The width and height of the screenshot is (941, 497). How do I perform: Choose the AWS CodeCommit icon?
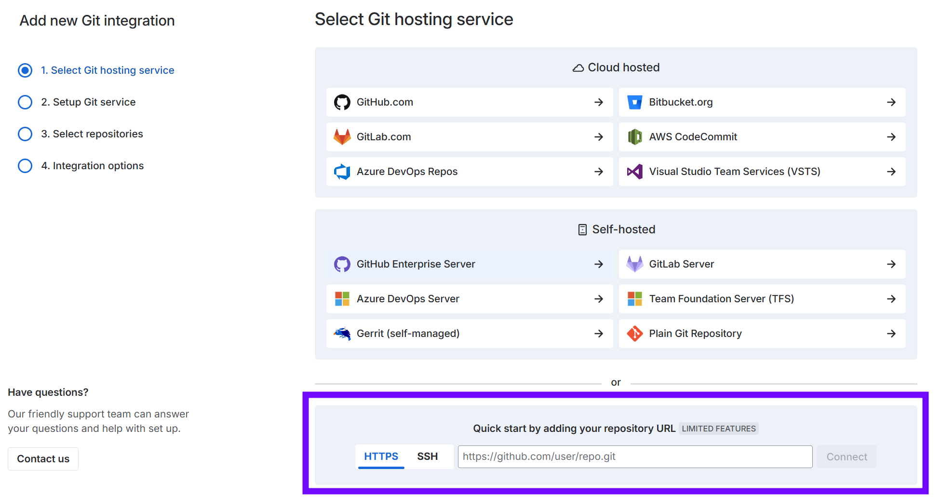(x=634, y=137)
